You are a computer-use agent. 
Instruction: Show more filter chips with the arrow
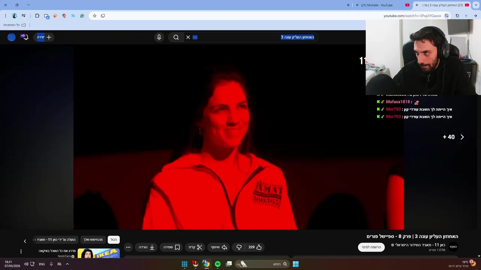coord(25,241)
